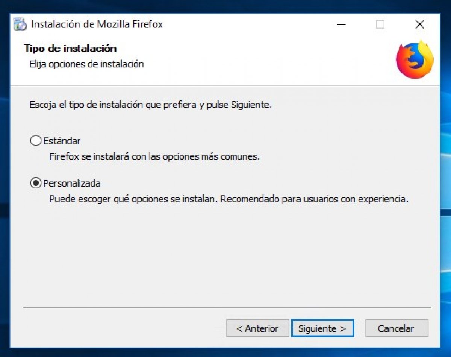Click the Windows desktop background beside the dialog
The height and width of the screenshot is (357, 451).
coord(446,188)
